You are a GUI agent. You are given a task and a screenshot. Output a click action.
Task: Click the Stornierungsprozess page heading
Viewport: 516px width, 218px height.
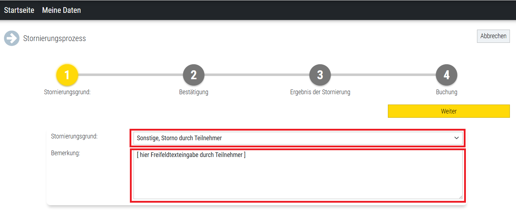coord(54,39)
